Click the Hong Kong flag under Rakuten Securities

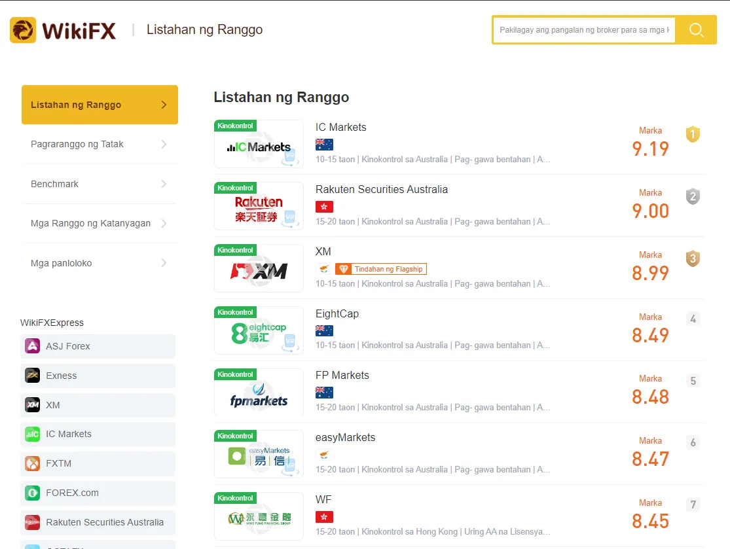pos(324,207)
